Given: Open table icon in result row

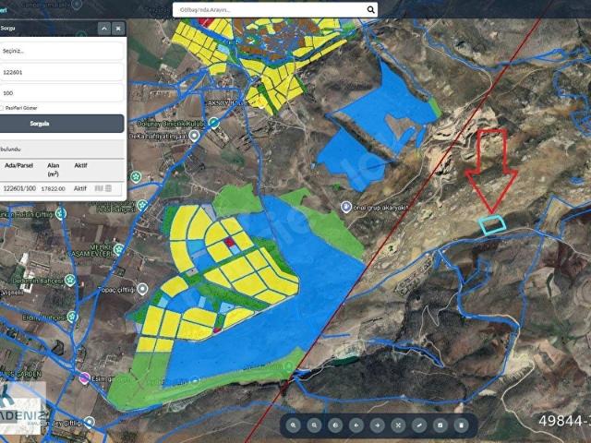Looking at the screenshot, I should pos(108,188).
